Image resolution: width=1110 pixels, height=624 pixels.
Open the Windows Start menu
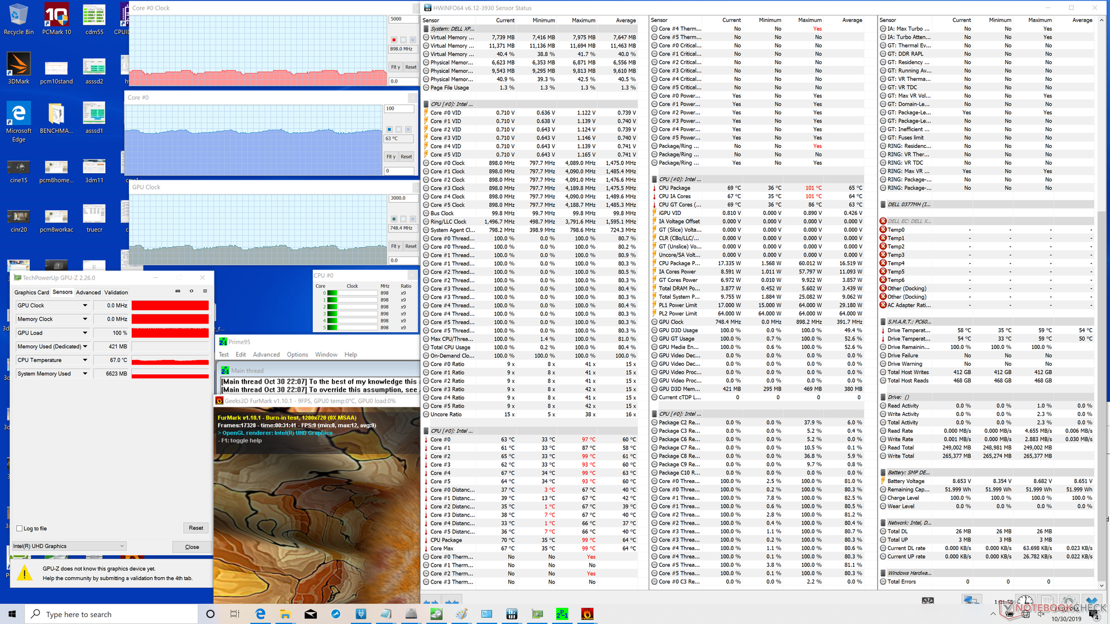12,614
